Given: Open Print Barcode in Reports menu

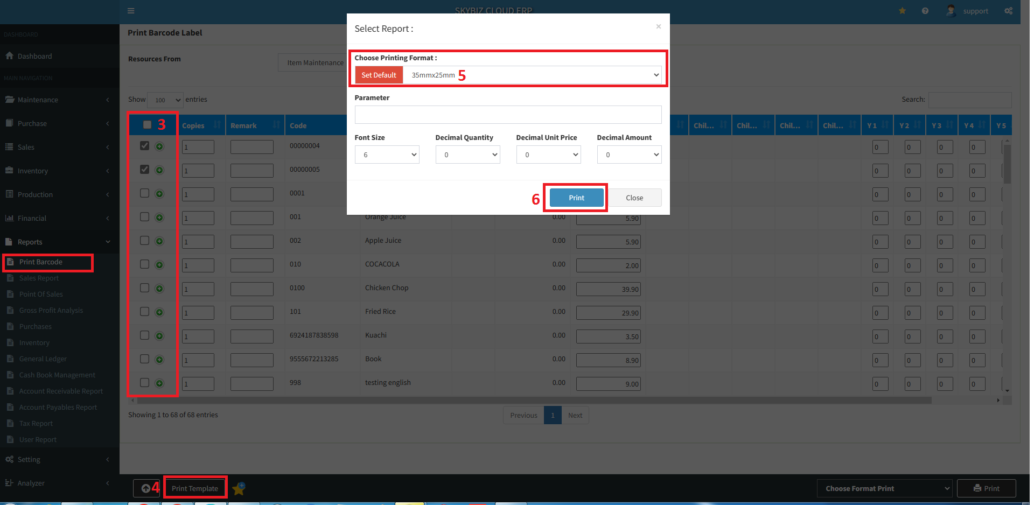Looking at the screenshot, I should pos(41,262).
